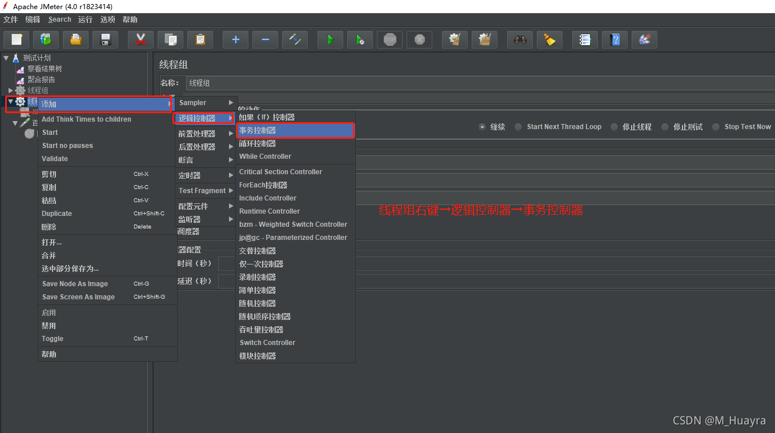
Task: Open the Test Fragment submenu
Action: coord(206,191)
